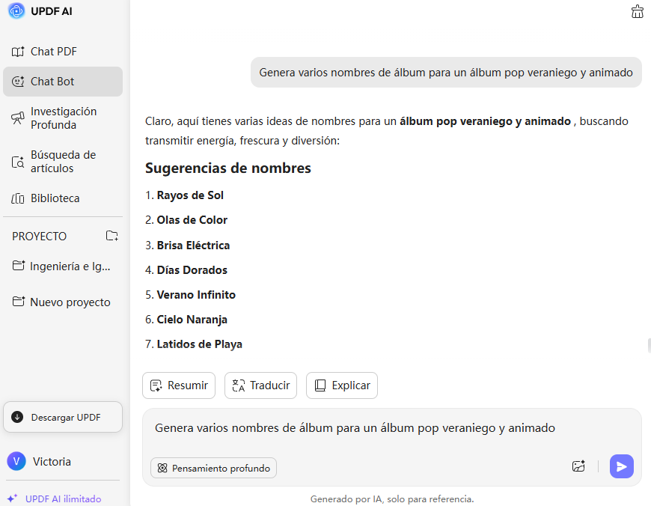Click Victoria's profile avatar
The height and width of the screenshot is (506, 651).
pyautogui.click(x=16, y=461)
